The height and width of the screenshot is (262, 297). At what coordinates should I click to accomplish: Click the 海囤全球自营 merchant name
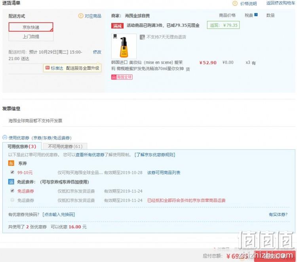(x=137, y=16)
